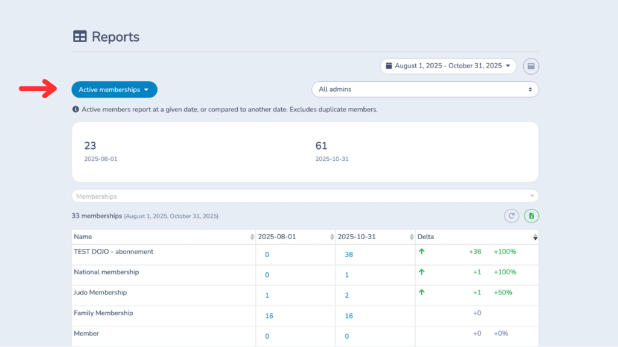Click the Judo Membership 2025-08-01 value
This screenshot has width=618, height=347.
click(267, 296)
